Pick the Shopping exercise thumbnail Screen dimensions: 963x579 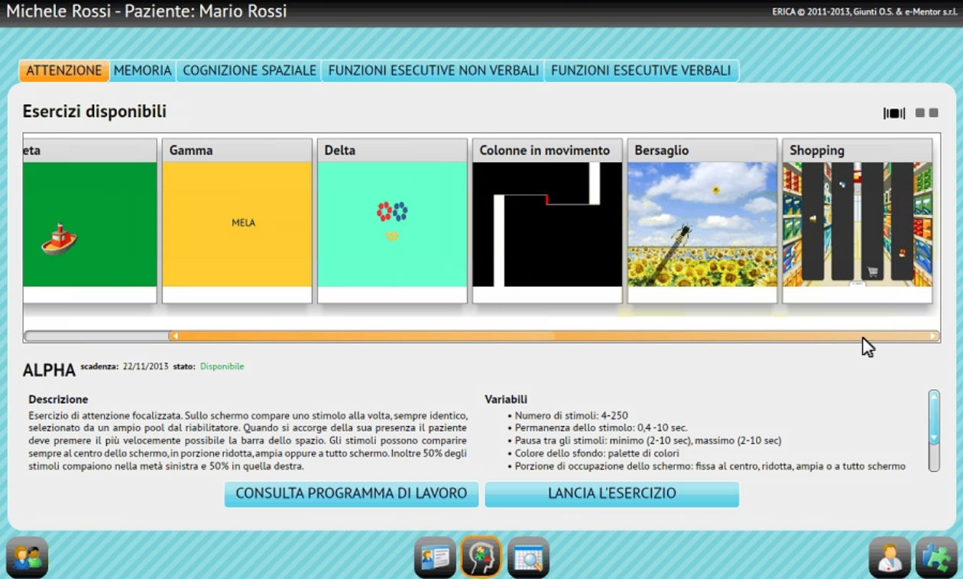857,223
